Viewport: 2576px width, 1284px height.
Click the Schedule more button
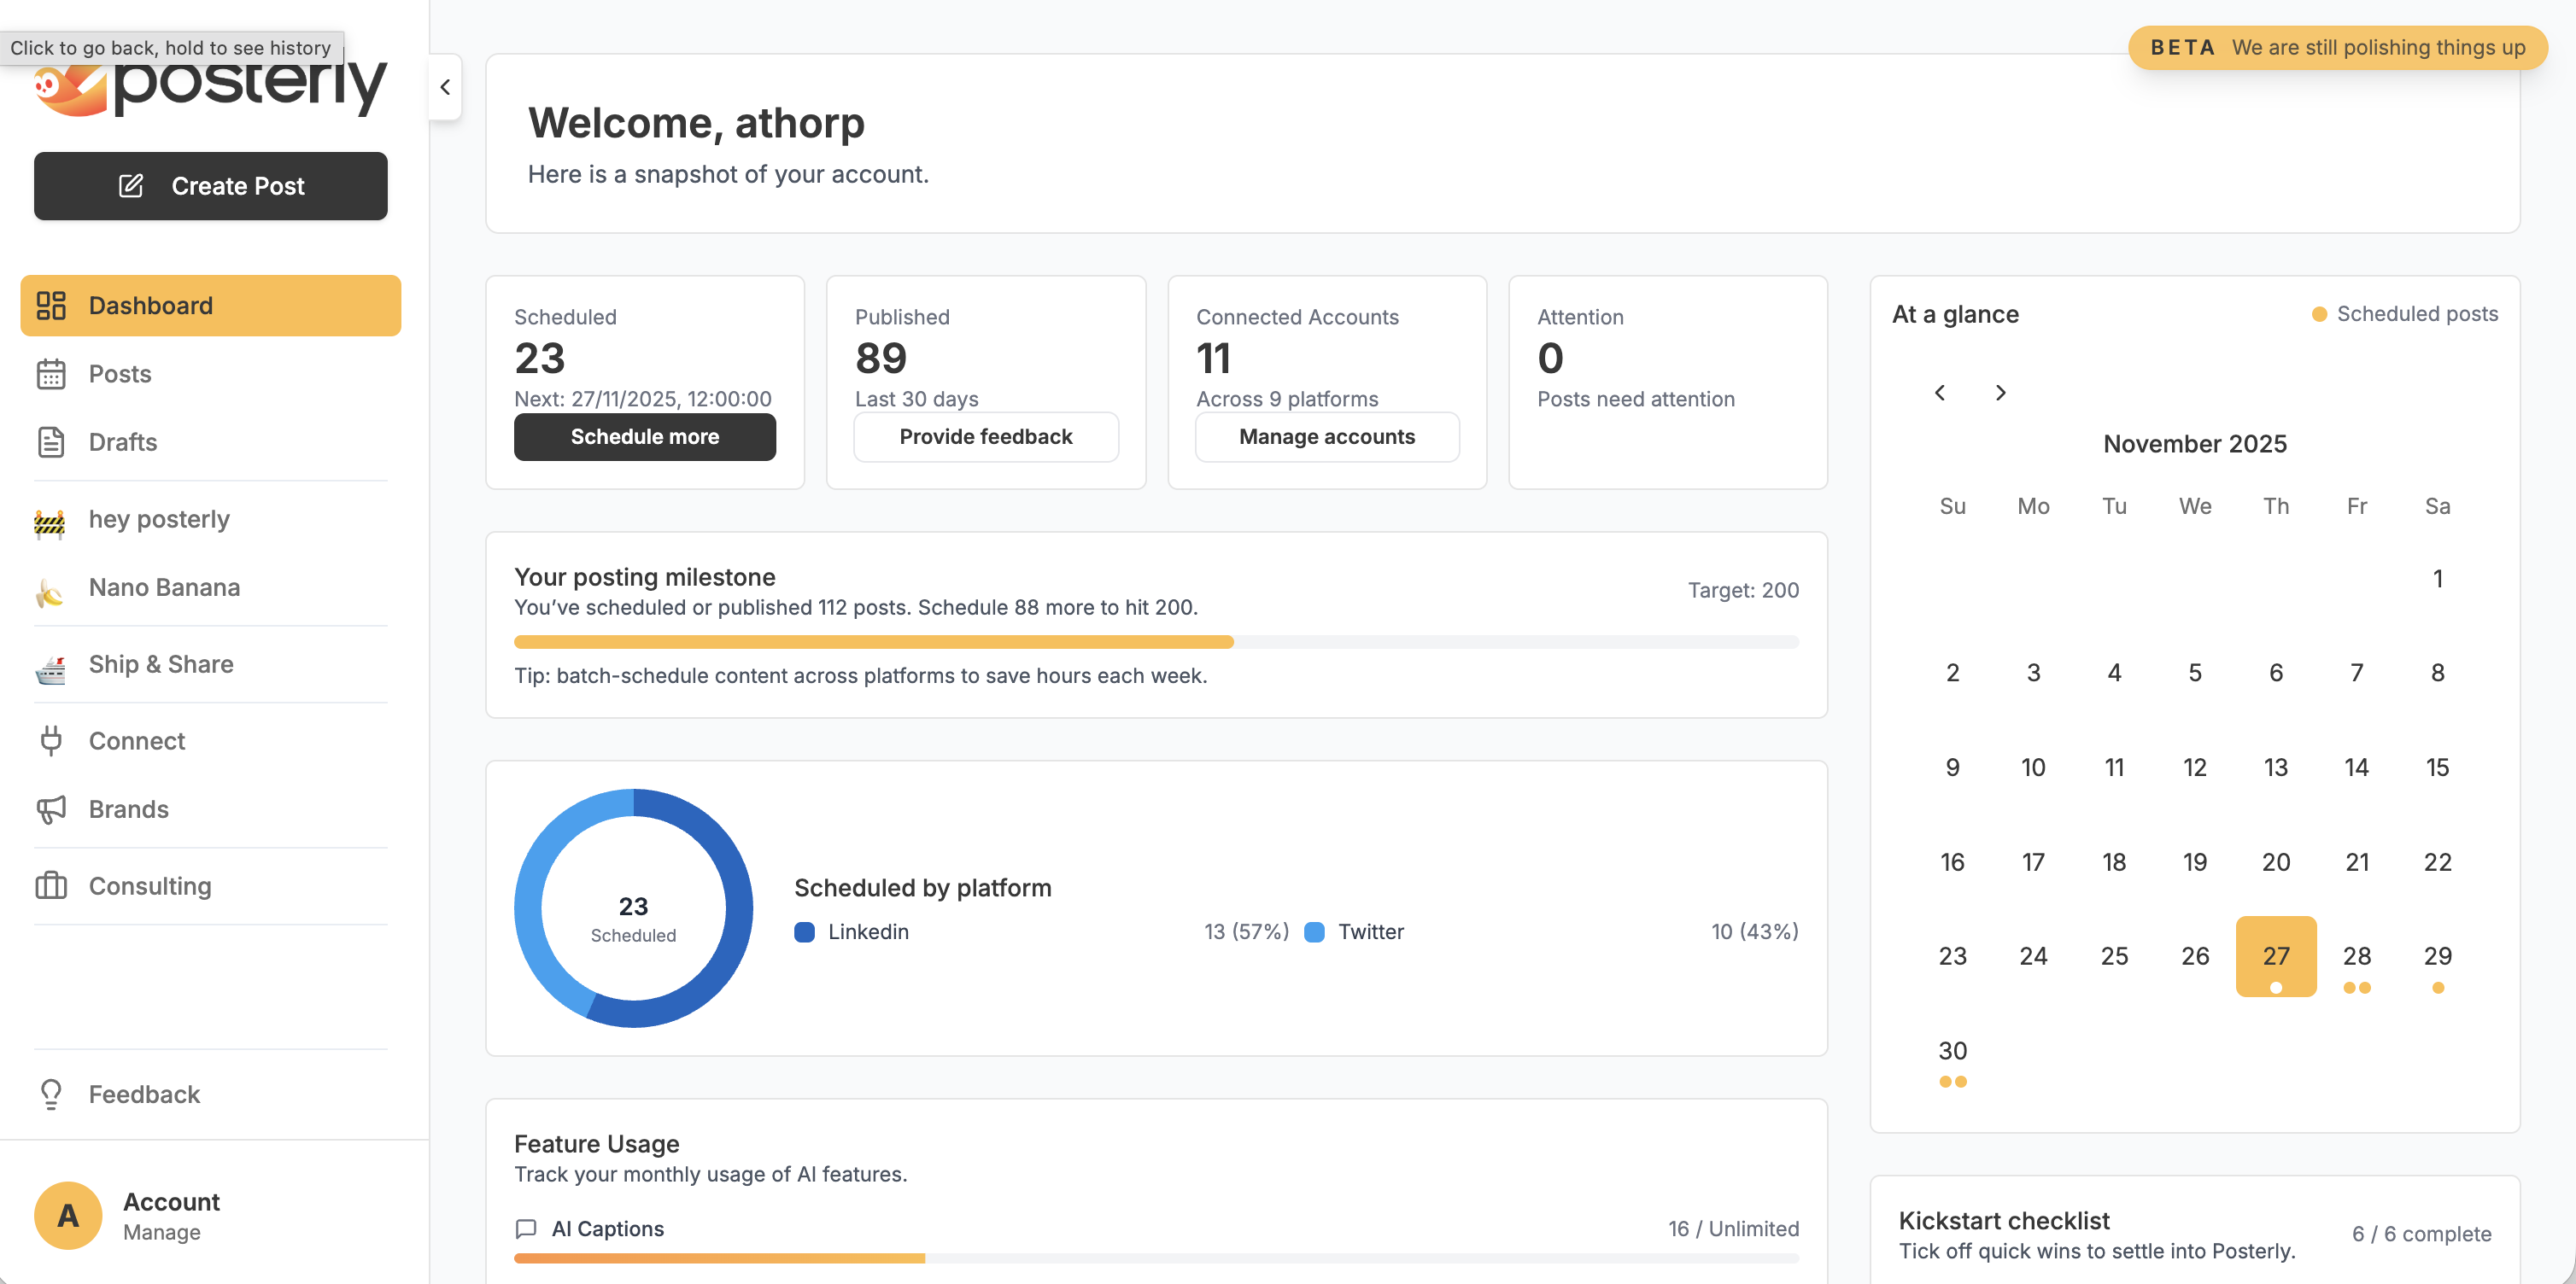click(x=644, y=436)
